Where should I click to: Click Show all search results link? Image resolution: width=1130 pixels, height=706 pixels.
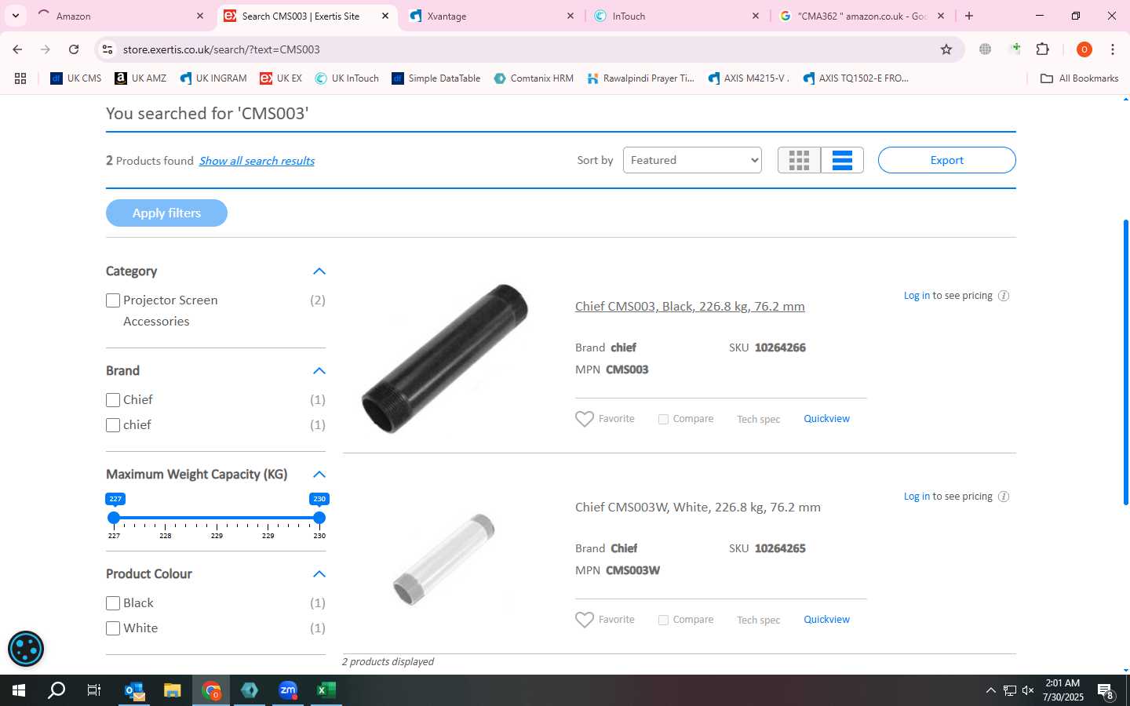pos(257,161)
